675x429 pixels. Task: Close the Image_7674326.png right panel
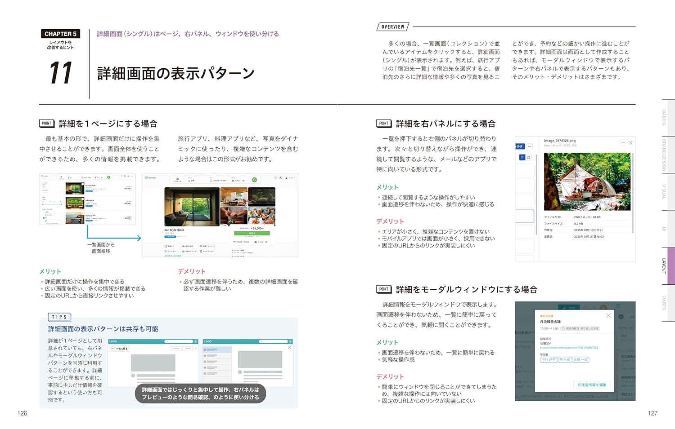[x=631, y=143]
